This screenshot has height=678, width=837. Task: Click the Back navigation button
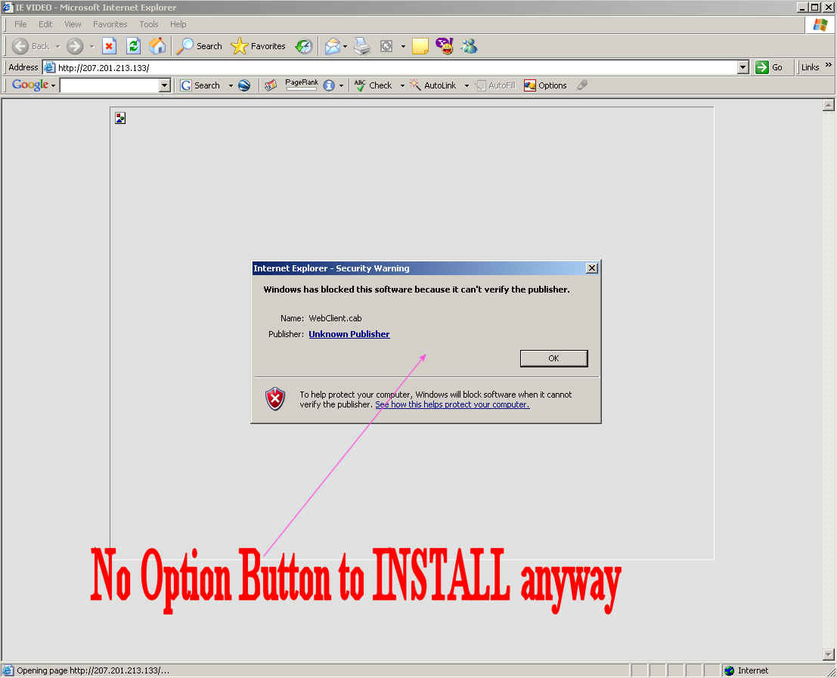tap(30, 46)
